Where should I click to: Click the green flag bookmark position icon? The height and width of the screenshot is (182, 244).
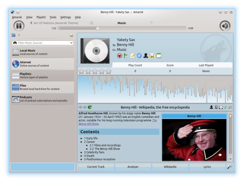[x=126, y=56]
